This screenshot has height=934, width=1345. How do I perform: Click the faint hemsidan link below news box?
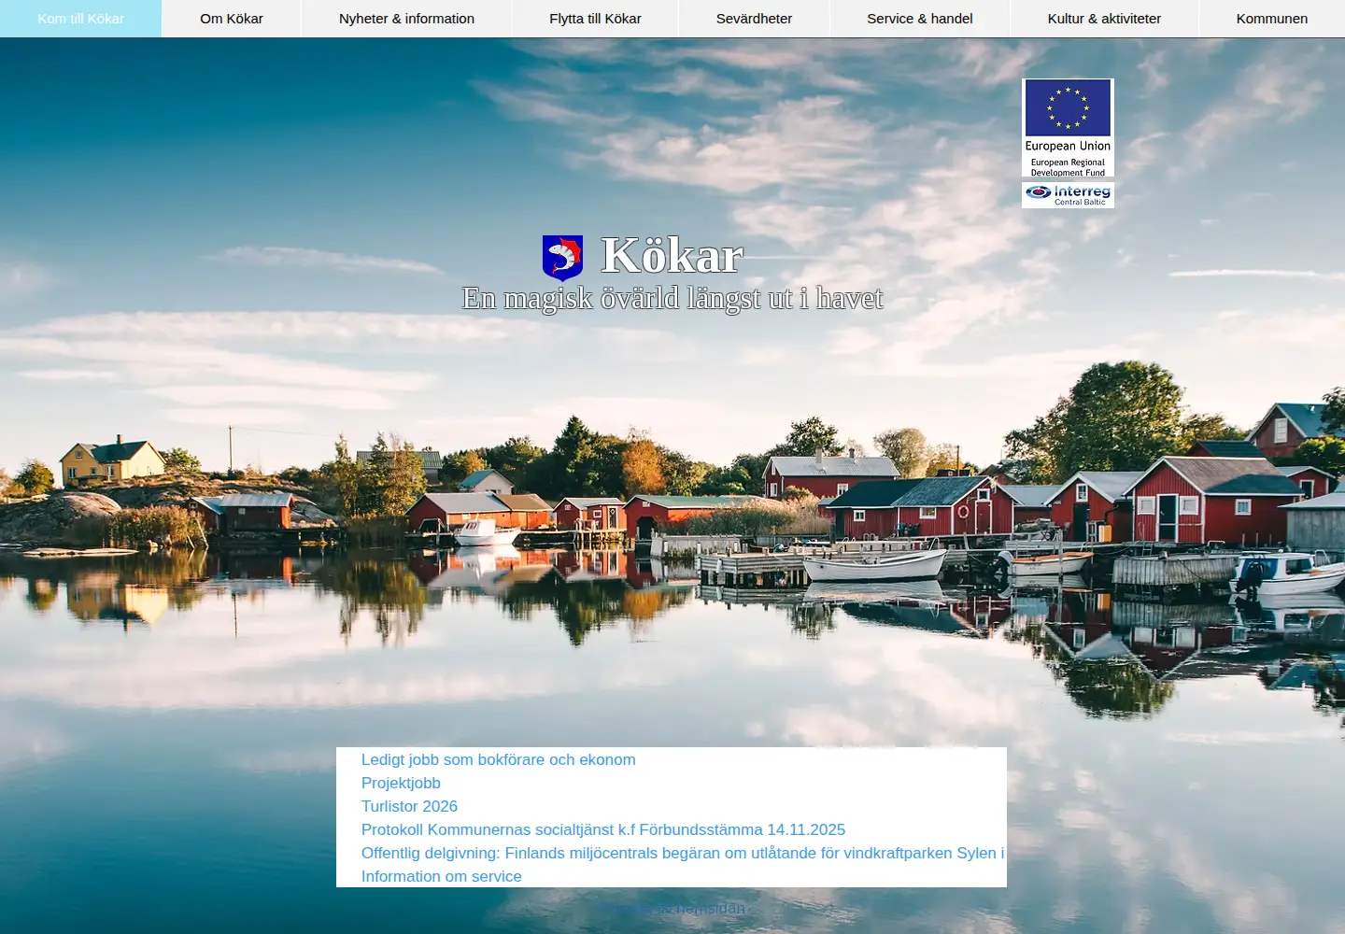[x=672, y=909]
